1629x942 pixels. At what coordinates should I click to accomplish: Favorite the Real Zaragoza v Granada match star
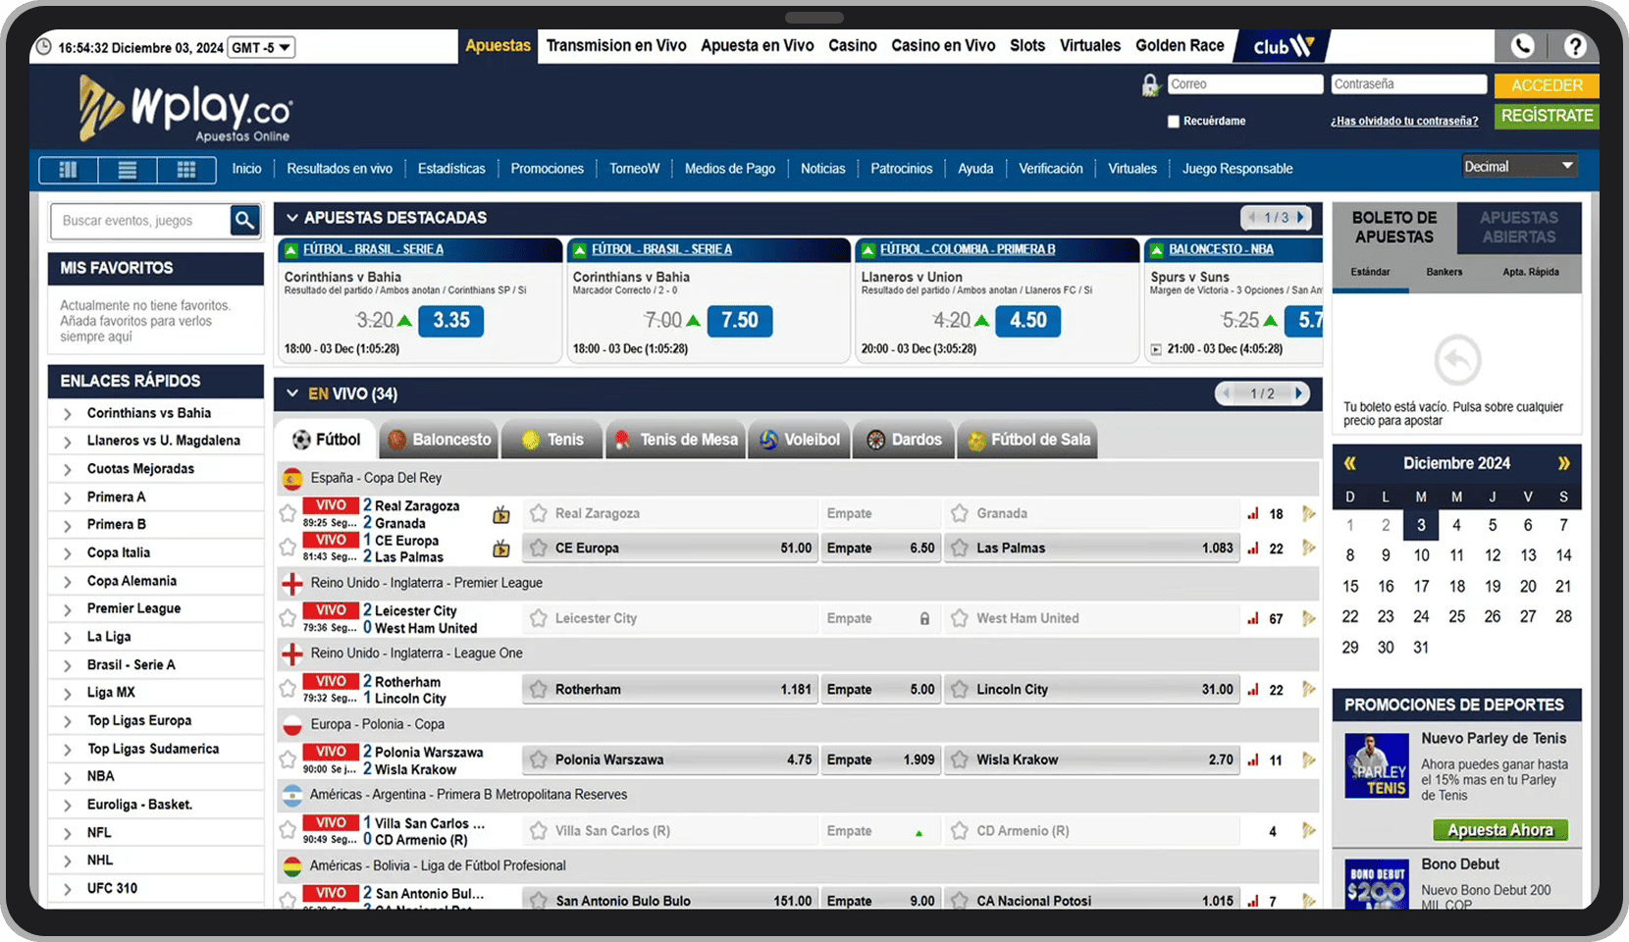(x=288, y=513)
